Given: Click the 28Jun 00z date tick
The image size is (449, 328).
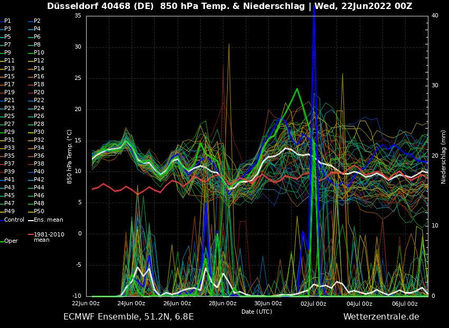Looking at the screenshot, I should click(222, 304).
